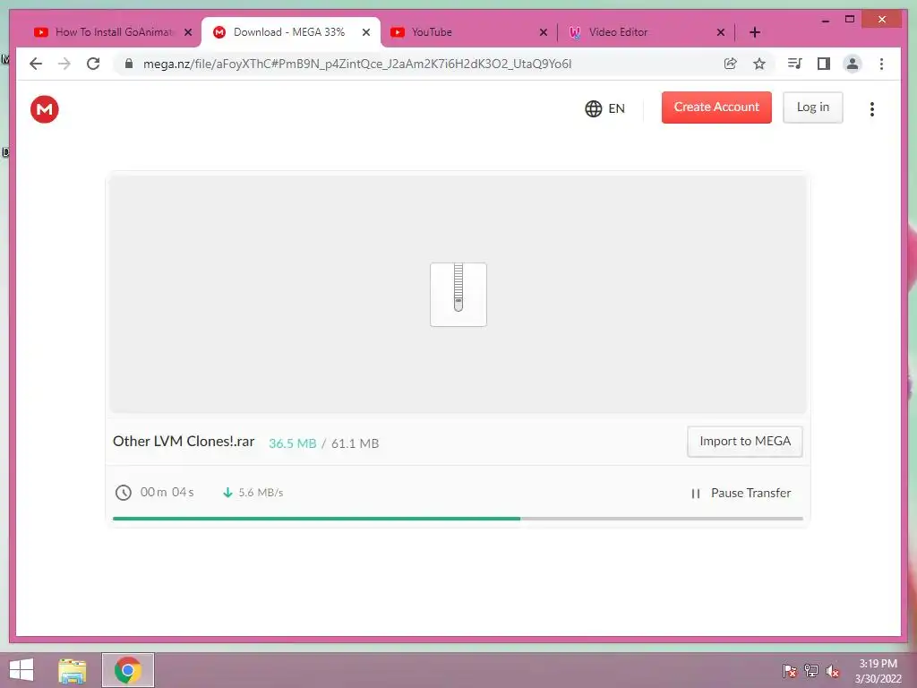This screenshot has width=917, height=688.
Task: Close the YouTube tab
Action: click(544, 32)
